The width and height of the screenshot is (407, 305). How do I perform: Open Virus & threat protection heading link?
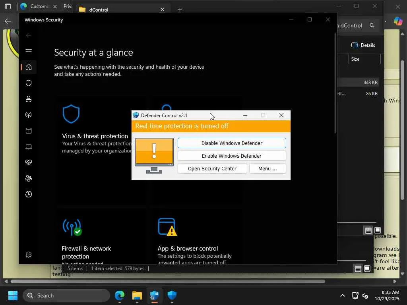pyautogui.click(x=95, y=136)
